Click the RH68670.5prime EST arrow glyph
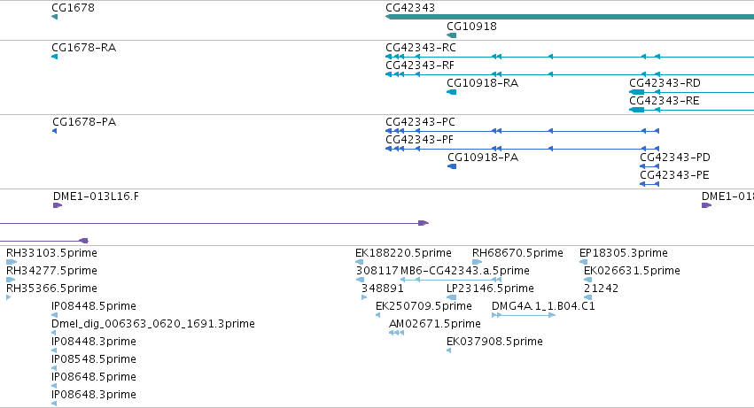Viewport: 754px width, 408px height. point(477,262)
